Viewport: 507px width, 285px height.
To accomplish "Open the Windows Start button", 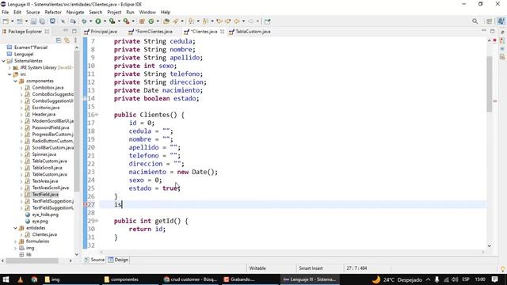I will point(6,279).
